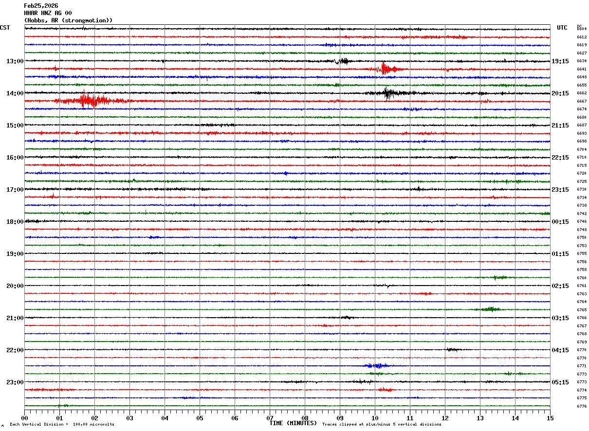Image resolution: width=589 pixels, height=431 pixels.
Task: Click the 05:15 UTC label
Action: [560, 382]
